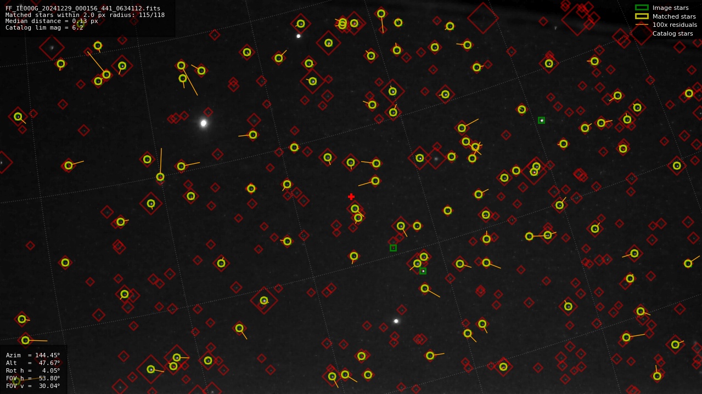Click the 'Image stars' legend label

coord(670,8)
